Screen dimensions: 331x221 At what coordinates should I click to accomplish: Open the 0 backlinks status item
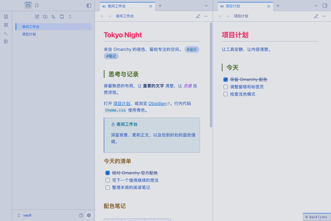tap(316, 217)
